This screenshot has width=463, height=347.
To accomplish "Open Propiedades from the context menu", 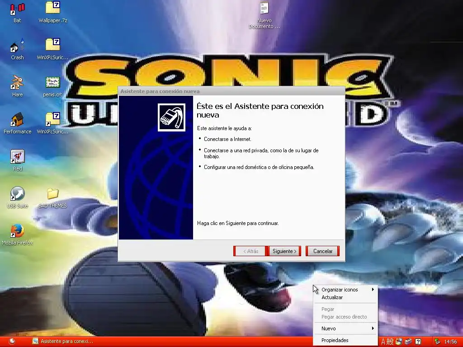I will 345,341.
